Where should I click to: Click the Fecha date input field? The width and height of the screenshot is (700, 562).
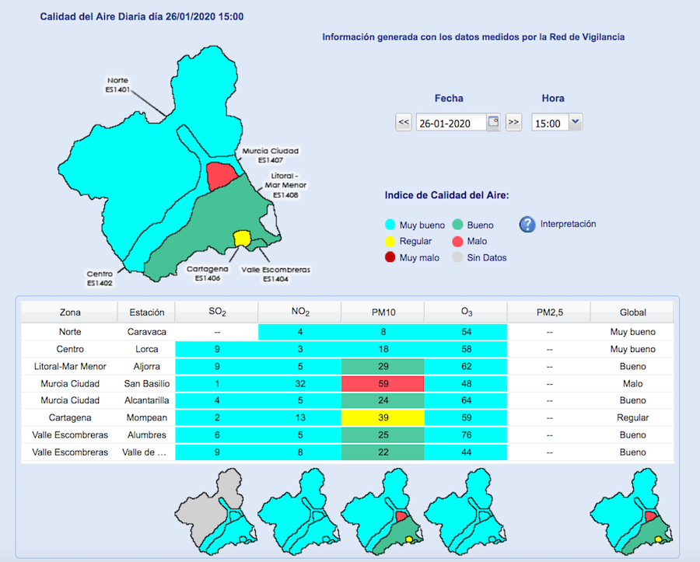click(450, 123)
